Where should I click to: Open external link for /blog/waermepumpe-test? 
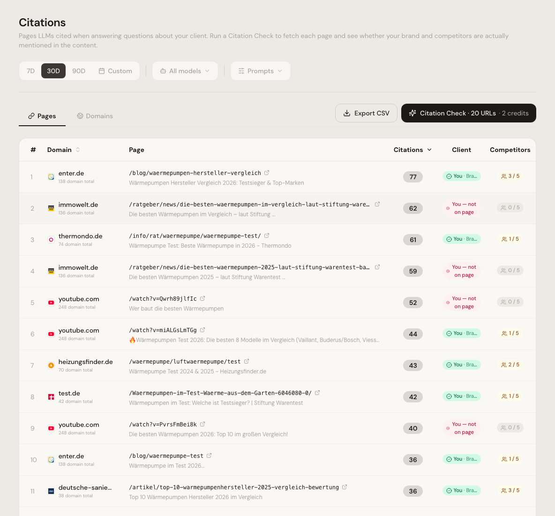[x=209, y=455]
